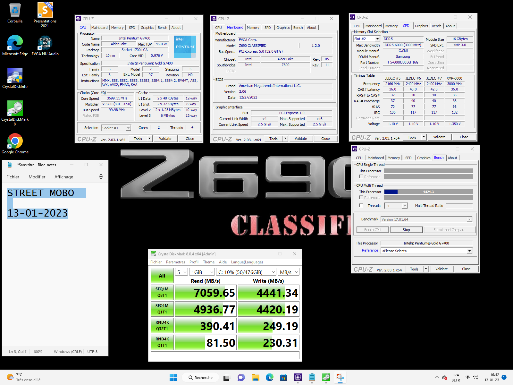Click the taskbar Recherche search box

point(200,378)
